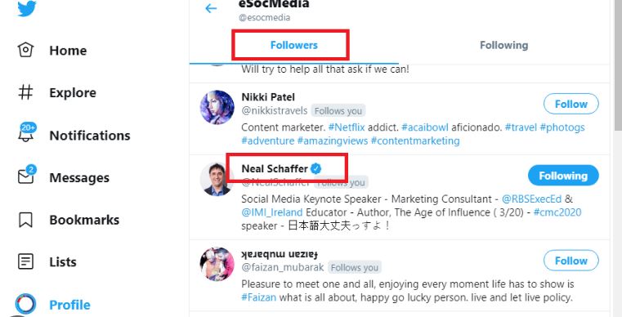This screenshot has width=622, height=317.
Task: Toggle the Following button for Neal Schaffer
Action: click(563, 176)
